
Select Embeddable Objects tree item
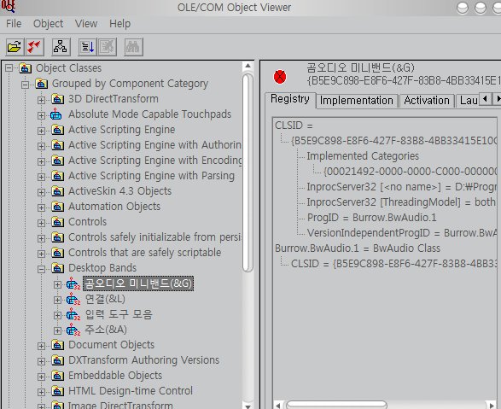[115, 376]
